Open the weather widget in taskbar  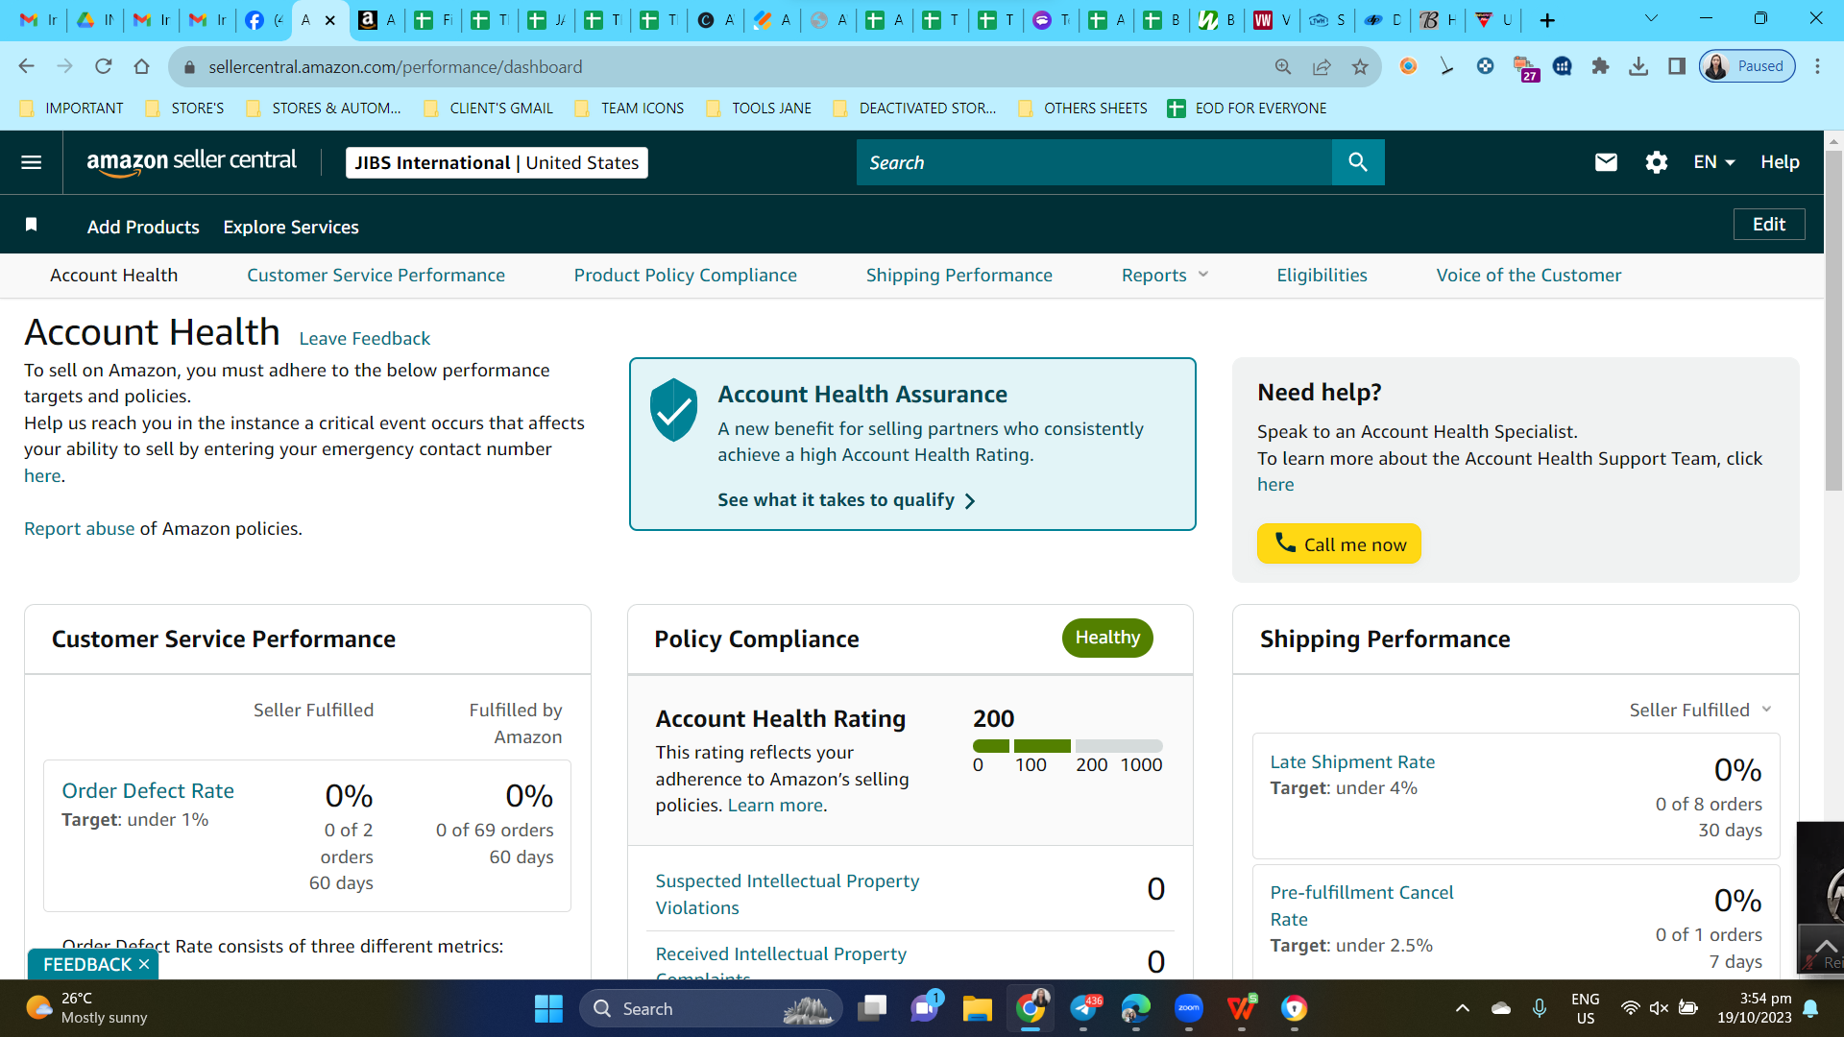[x=86, y=1008]
